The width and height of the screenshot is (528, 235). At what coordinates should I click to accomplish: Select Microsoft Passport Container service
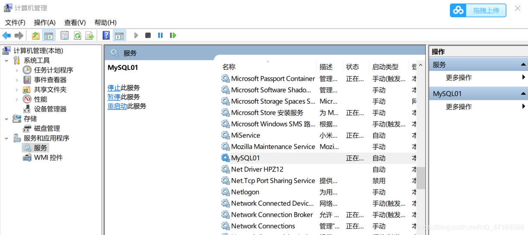pos(318,79)
